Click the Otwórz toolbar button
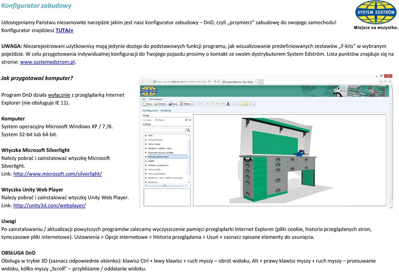 coord(160,104)
